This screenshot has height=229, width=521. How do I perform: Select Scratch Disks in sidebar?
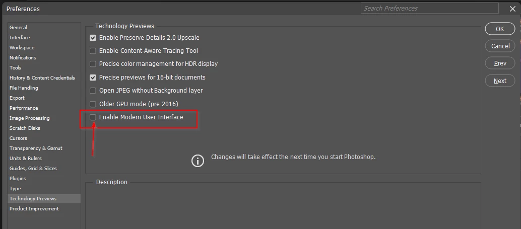44,128
